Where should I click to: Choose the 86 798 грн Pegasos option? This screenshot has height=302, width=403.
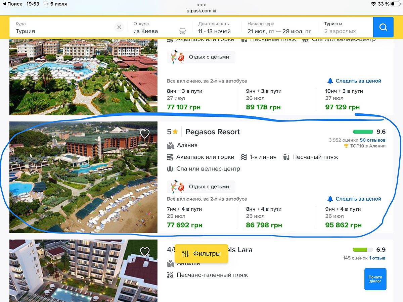pos(264,225)
